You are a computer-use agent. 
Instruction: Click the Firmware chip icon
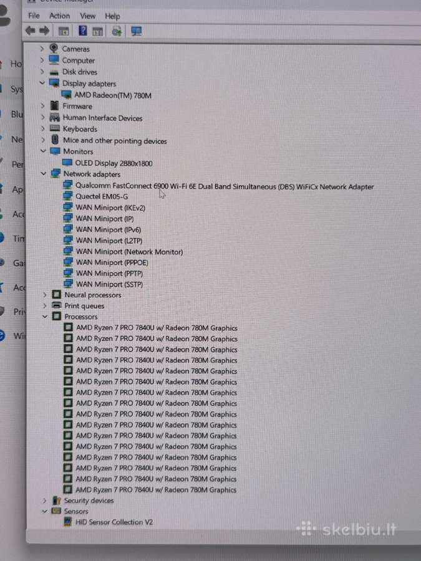click(x=55, y=105)
